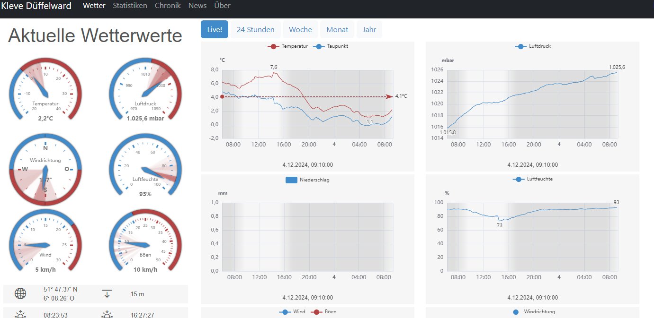Click the Niederschlag chart plot area
Image resolution: width=654 pixels, height=318 pixels.
pyautogui.click(x=307, y=237)
